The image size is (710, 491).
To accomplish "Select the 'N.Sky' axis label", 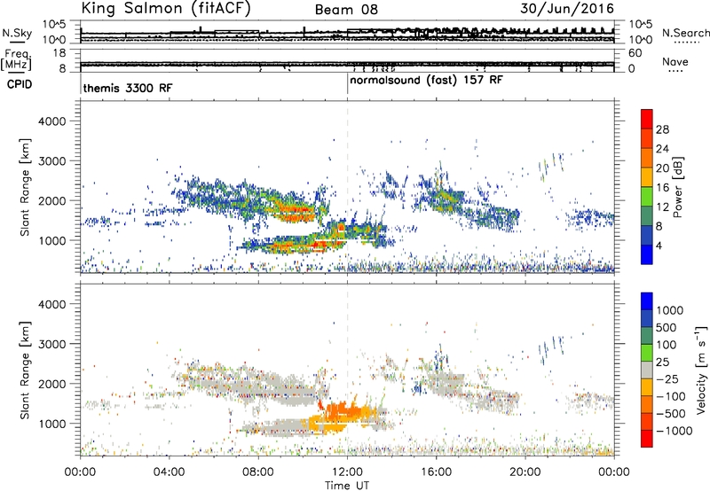I will pyautogui.click(x=17, y=33).
